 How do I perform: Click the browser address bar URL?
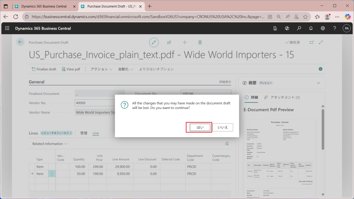[148, 17]
